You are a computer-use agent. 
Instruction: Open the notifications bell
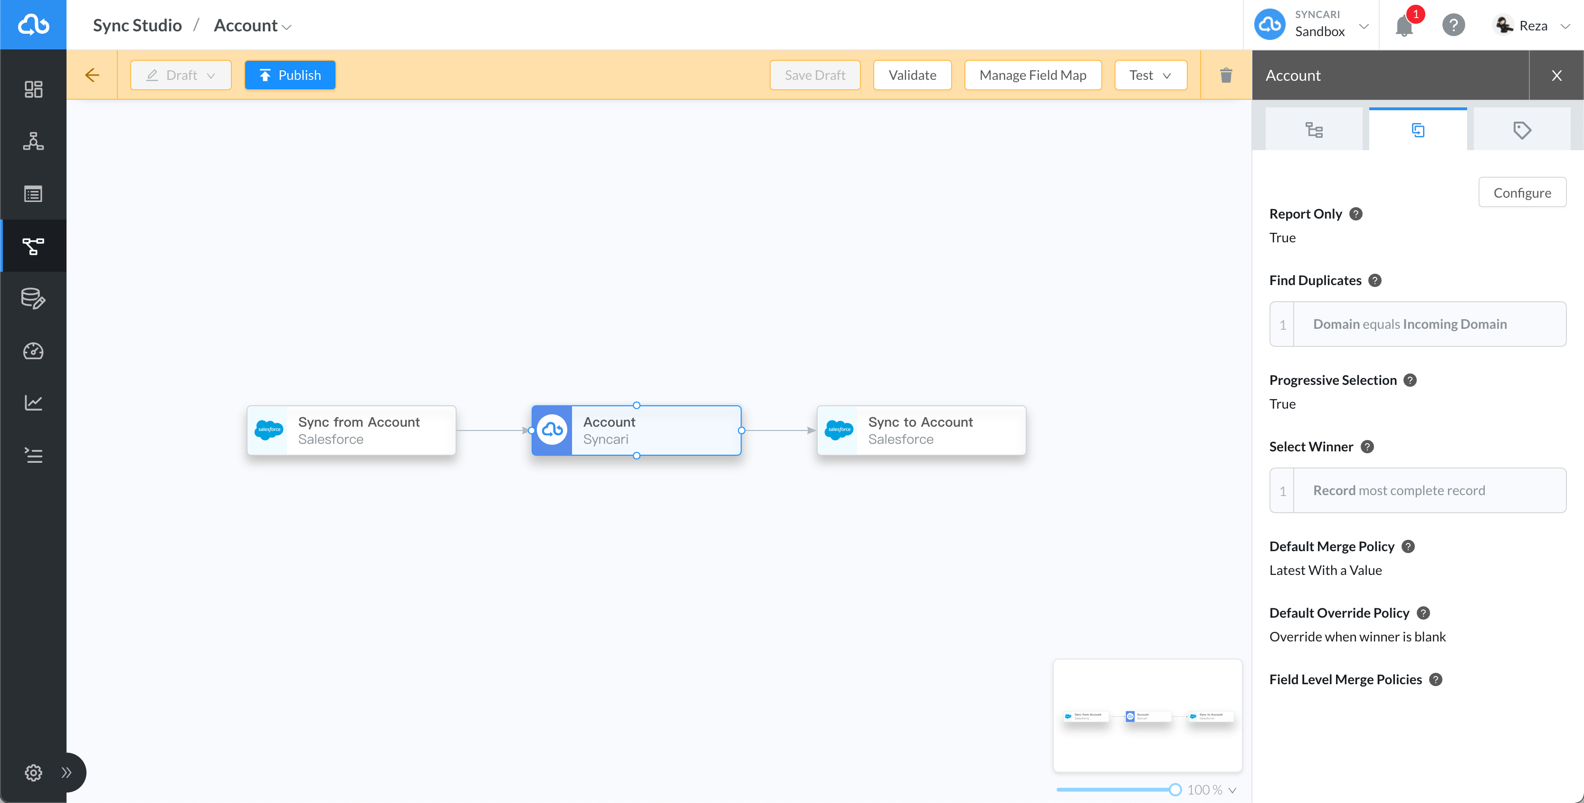coord(1404,26)
